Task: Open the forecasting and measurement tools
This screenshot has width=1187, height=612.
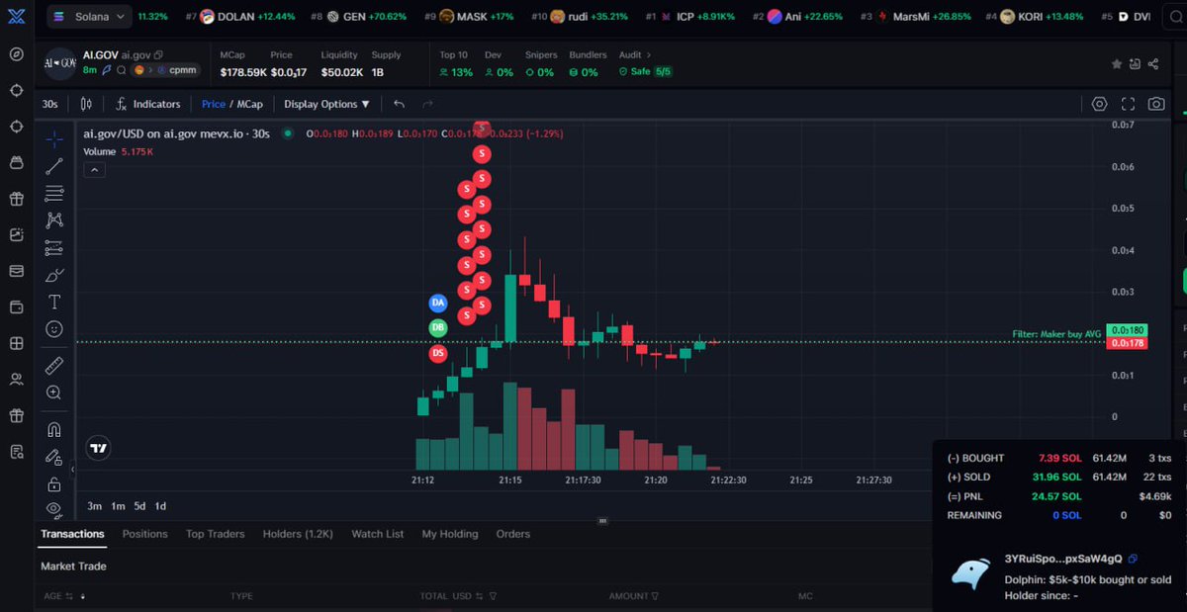Action: point(54,248)
